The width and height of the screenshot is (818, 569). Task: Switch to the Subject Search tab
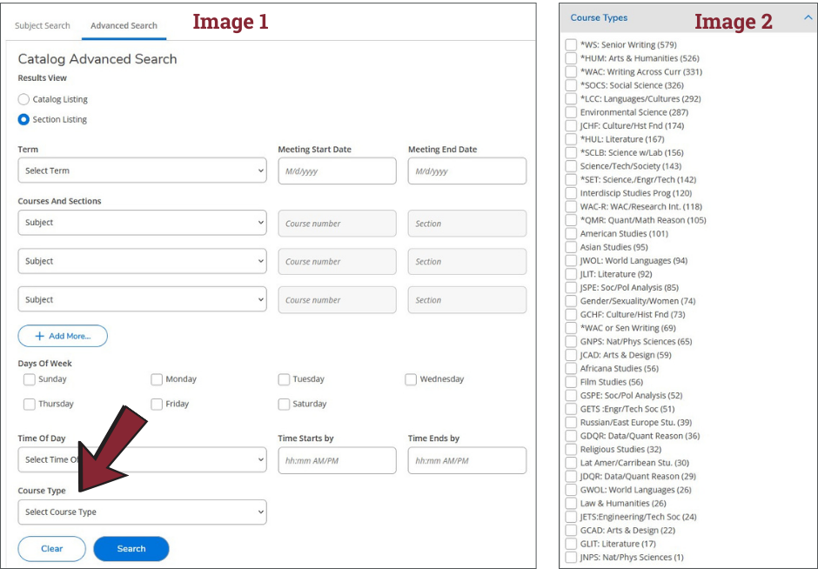(42, 25)
